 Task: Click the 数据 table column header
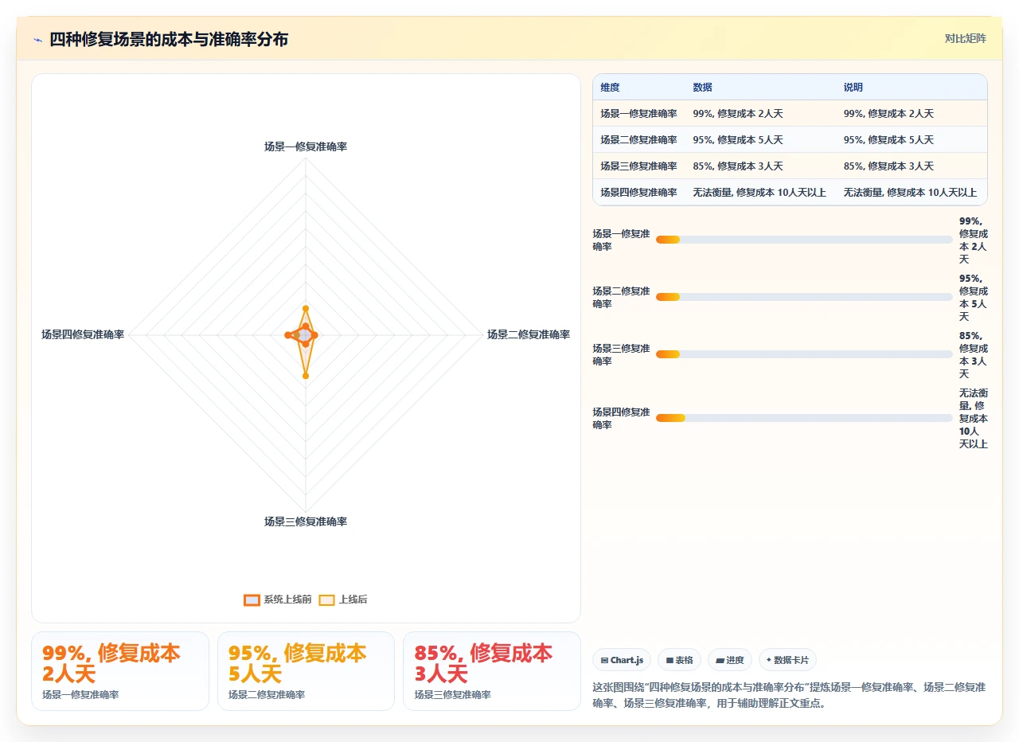(x=702, y=87)
